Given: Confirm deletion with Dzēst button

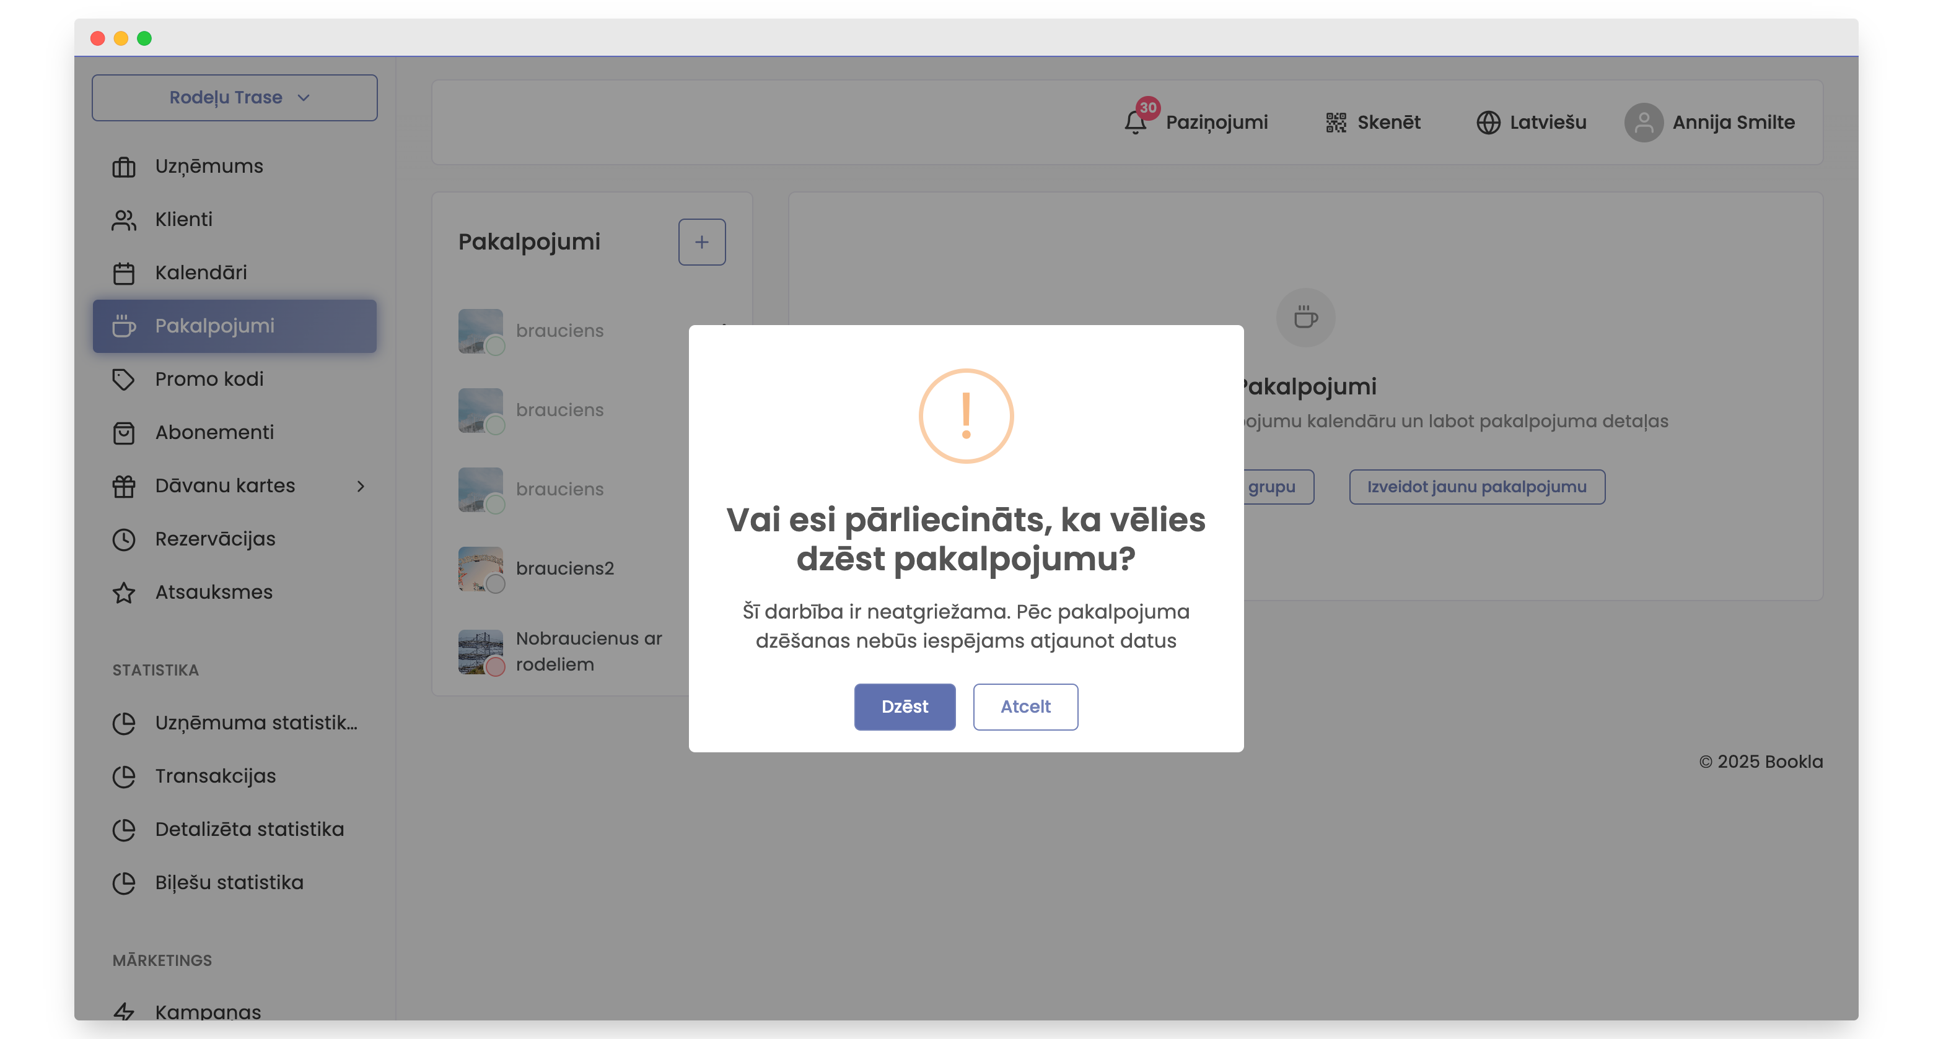Looking at the screenshot, I should pos(904,706).
